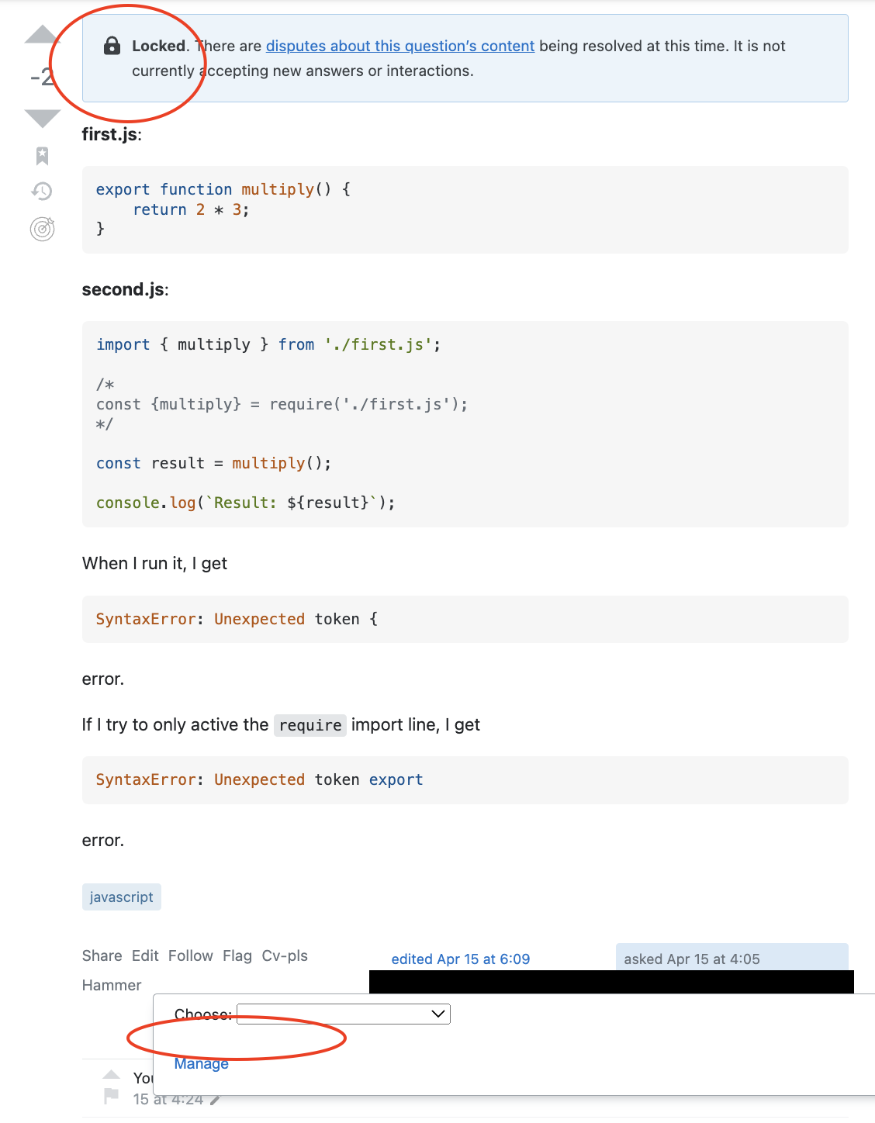Toggle following this question via Follow
The height and width of the screenshot is (1123, 875).
[190, 955]
